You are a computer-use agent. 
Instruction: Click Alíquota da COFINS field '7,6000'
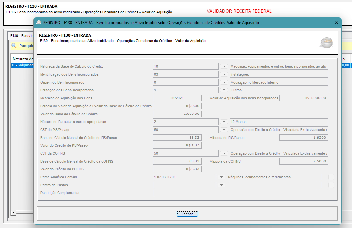coord(304,161)
